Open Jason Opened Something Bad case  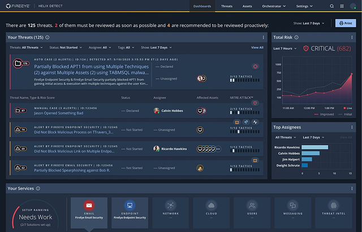click(x=59, y=113)
